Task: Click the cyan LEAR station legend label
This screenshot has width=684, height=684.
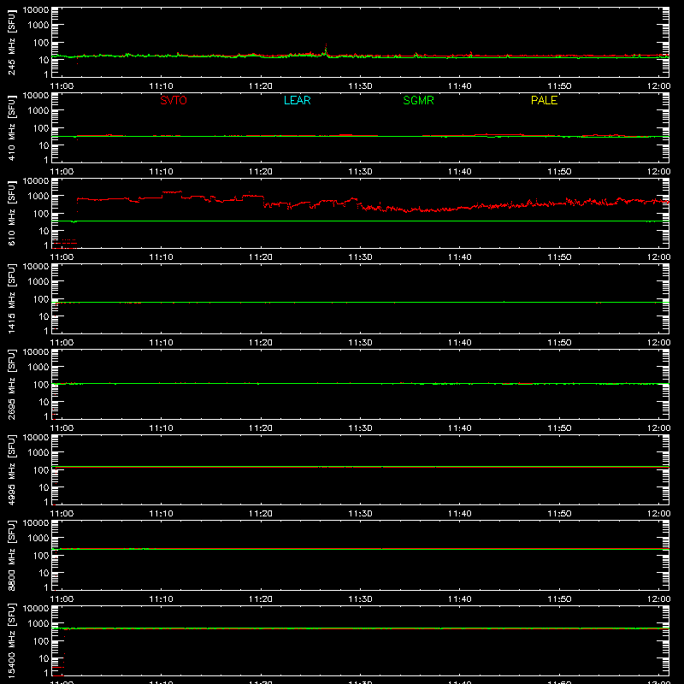Action: (x=297, y=100)
